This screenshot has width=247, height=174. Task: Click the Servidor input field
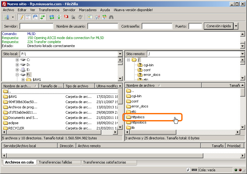pos(37,26)
